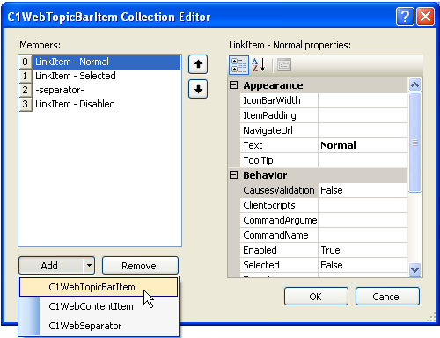440x338 pixels.
Task: Choose C1WebContentItem from the Add menu
Action: pos(99,306)
